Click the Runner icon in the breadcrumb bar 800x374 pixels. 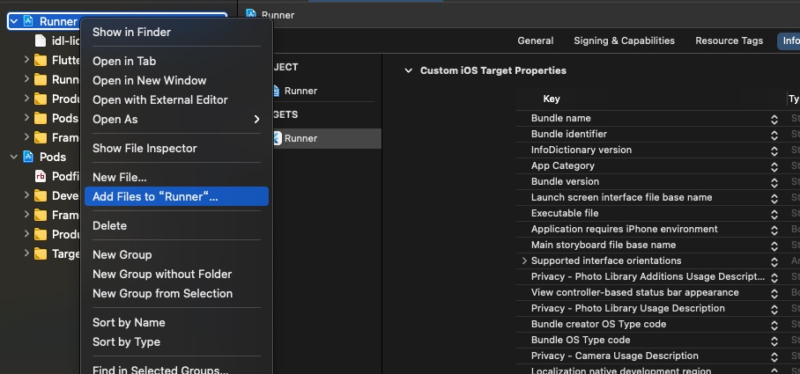pyautogui.click(x=251, y=14)
